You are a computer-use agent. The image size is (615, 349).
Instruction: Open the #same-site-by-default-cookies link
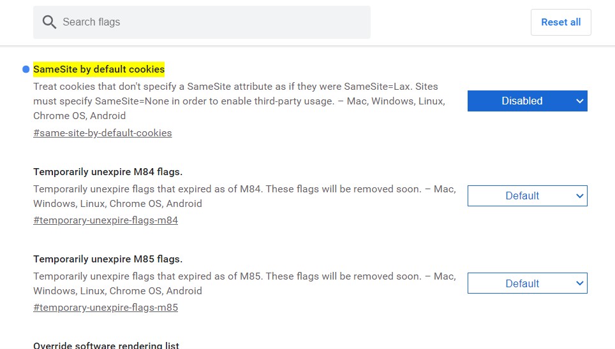click(x=102, y=133)
